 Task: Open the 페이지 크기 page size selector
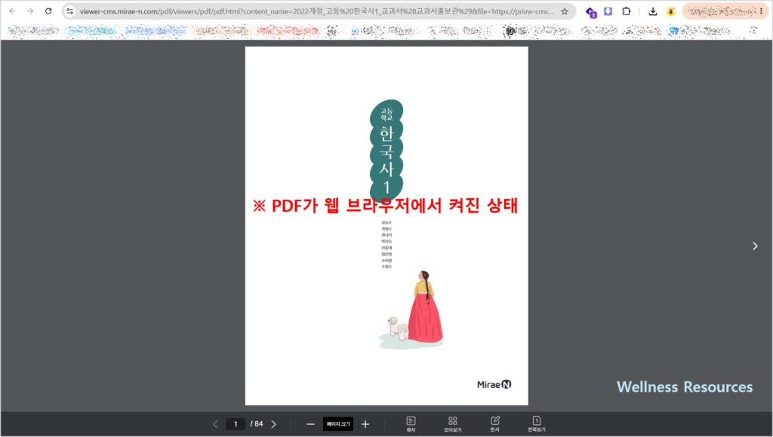click(x=338, y=424)
